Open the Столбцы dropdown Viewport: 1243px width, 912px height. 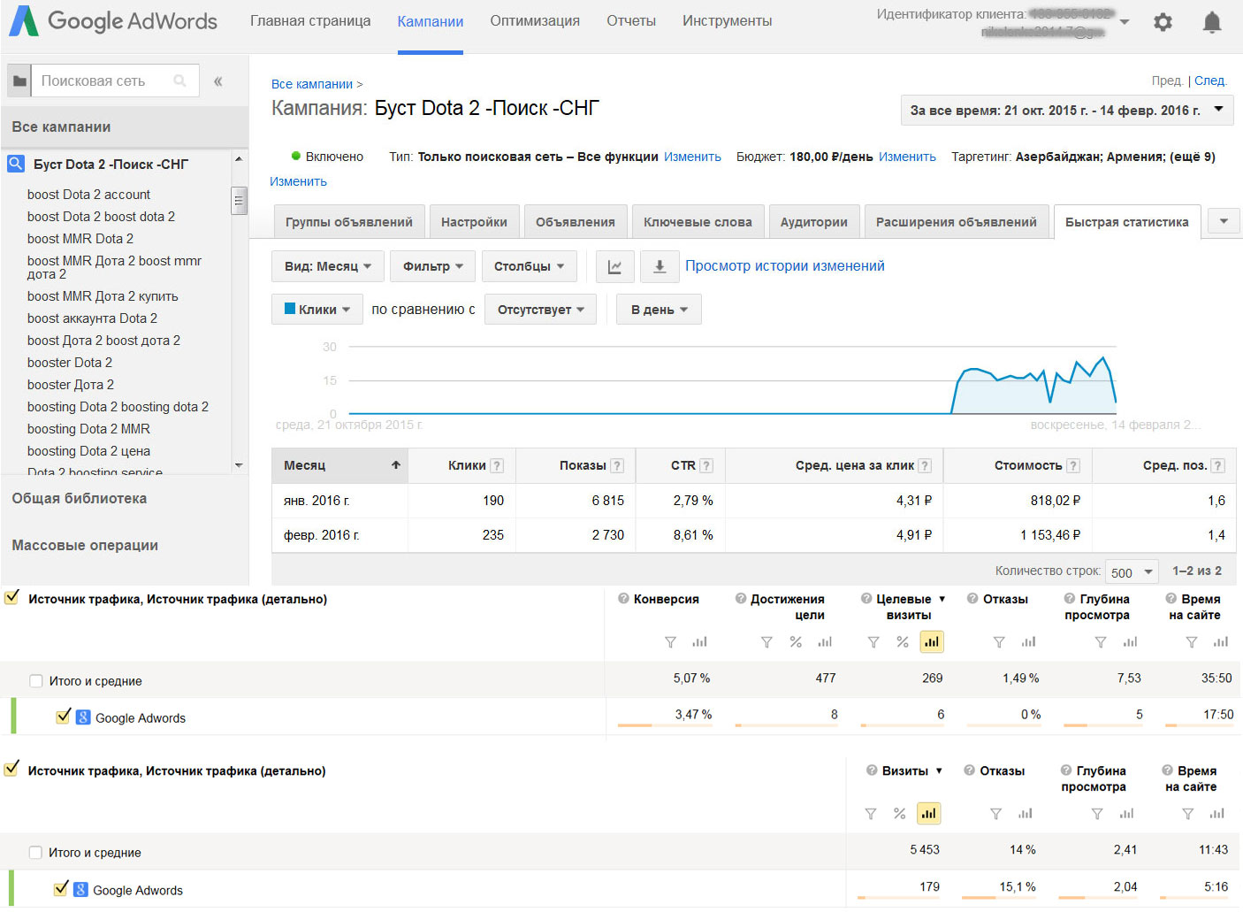(530, 266)
